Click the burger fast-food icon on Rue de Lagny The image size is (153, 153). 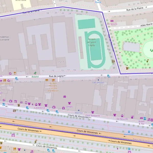[x=47, y=80]
